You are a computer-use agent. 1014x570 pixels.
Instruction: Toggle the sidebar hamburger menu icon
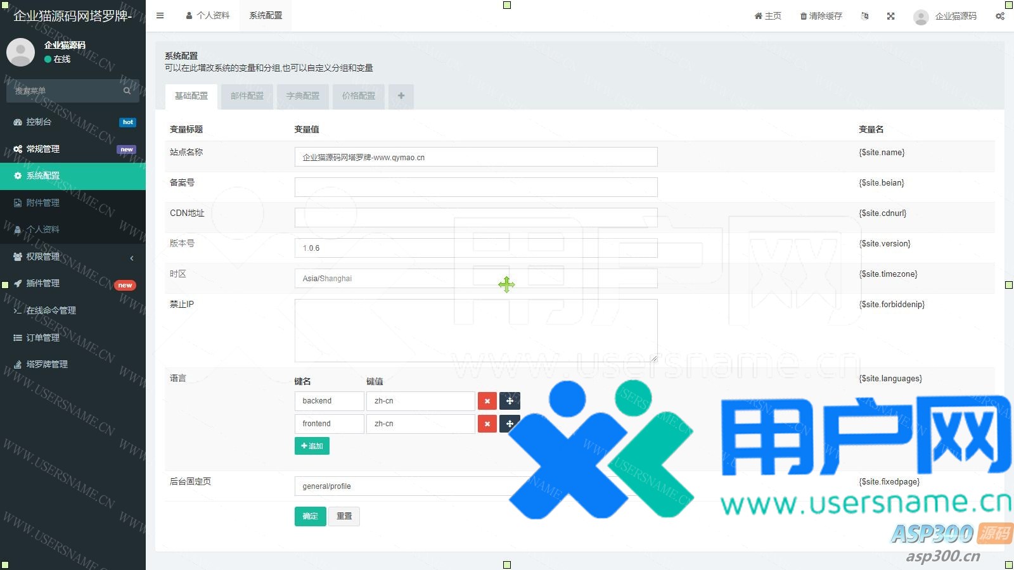pos(160,16)
